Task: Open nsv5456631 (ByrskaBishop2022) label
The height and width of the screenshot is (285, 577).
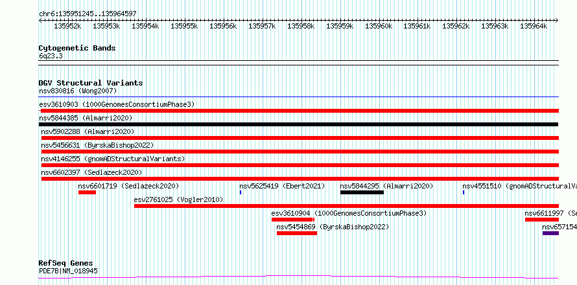Action: click(x=97, y=145)
